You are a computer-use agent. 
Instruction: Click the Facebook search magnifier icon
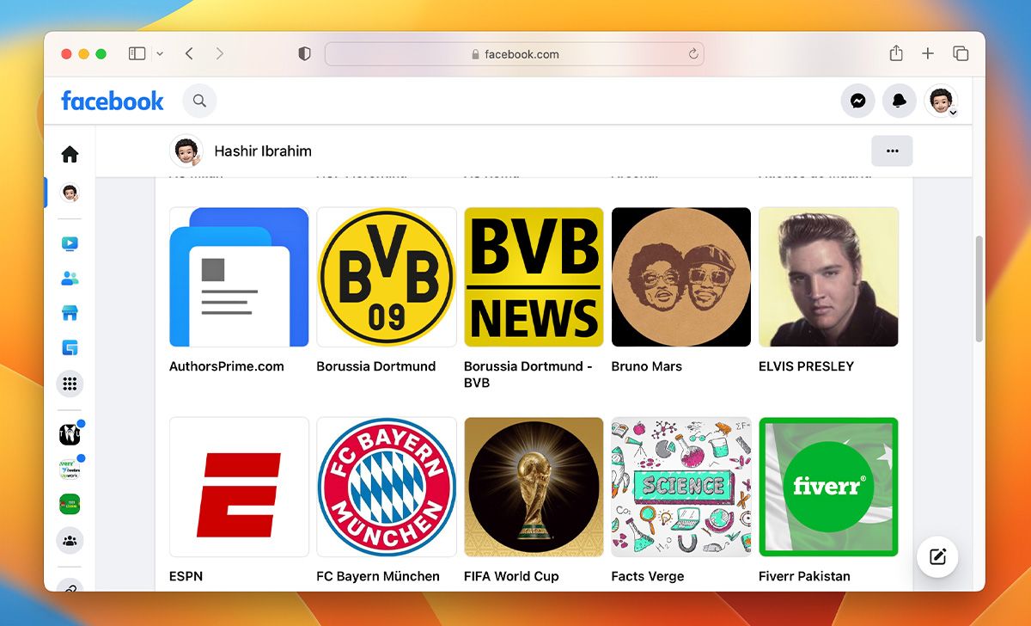click(x=199, y=101)
